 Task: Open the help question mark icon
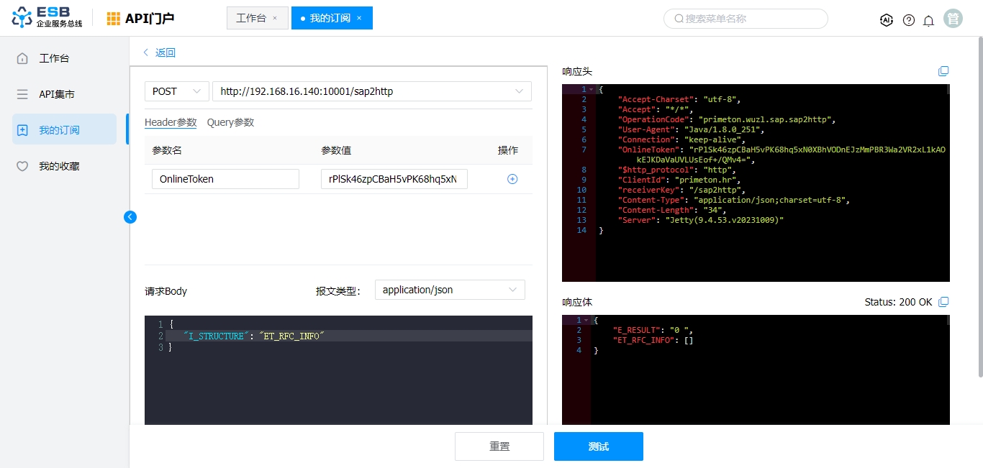coord(909,20)
